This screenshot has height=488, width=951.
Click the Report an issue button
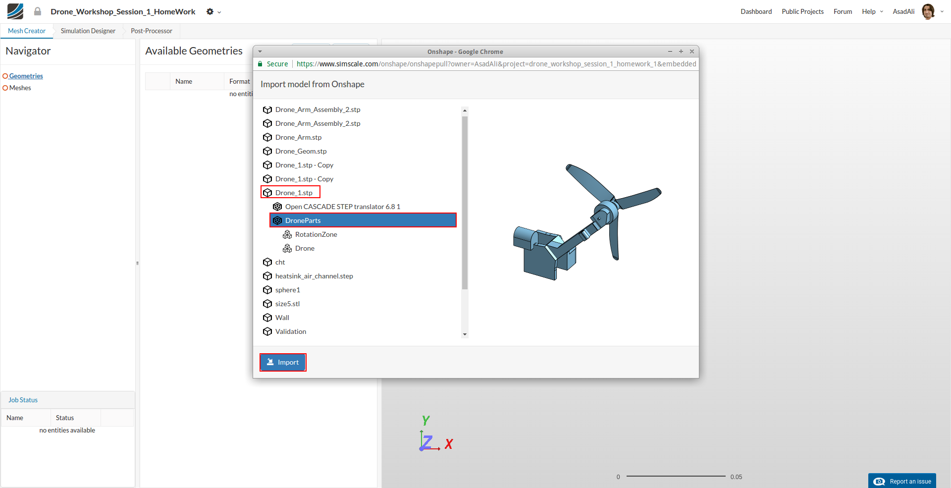[902, 481]
